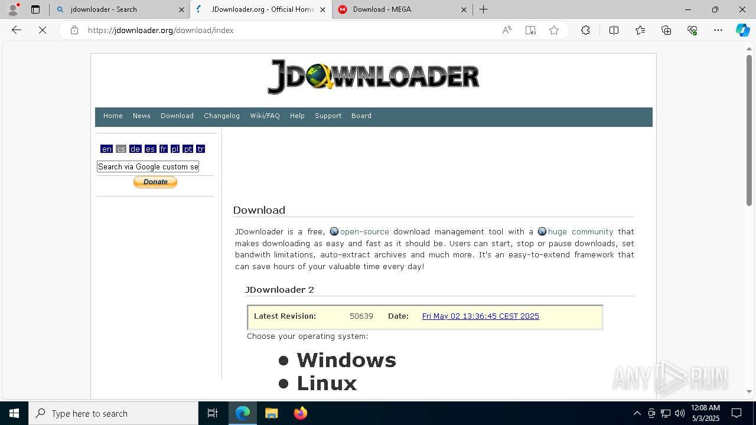Open Copilot sidebar icon
This screenshot has width=756, height=425.
coord(742,30)
